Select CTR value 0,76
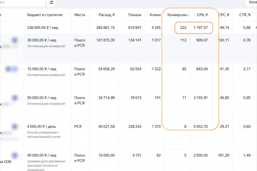Image resolution: width=257 pixels, height=171 pixels. pos(247,40)
